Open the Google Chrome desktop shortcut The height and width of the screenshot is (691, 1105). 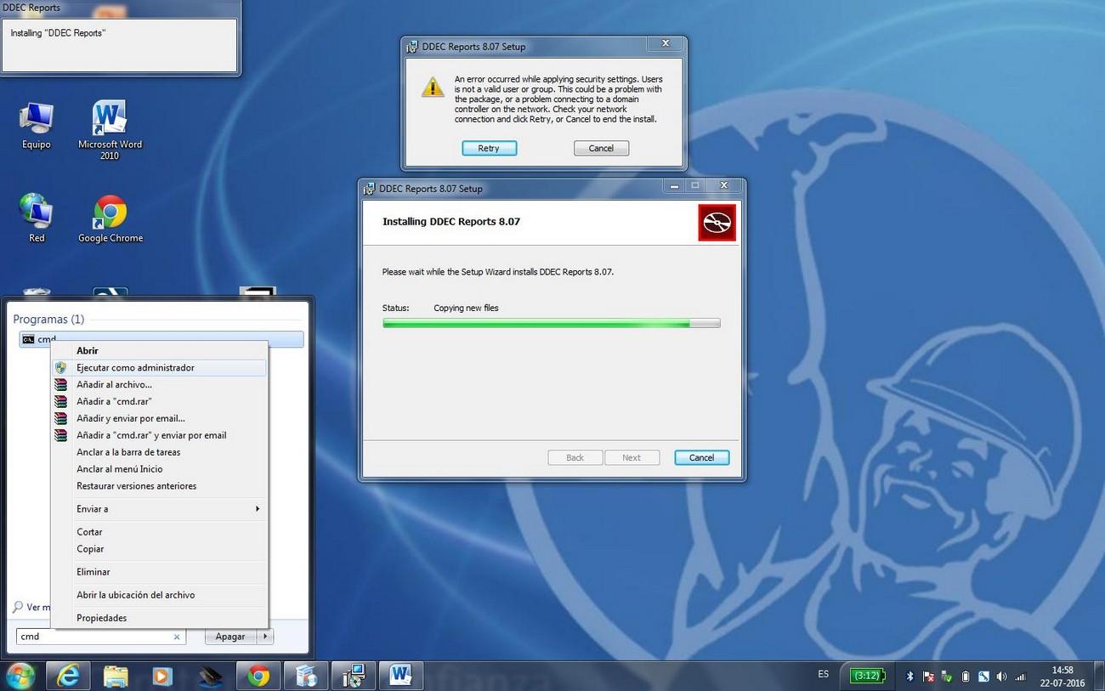coord(110,219)
